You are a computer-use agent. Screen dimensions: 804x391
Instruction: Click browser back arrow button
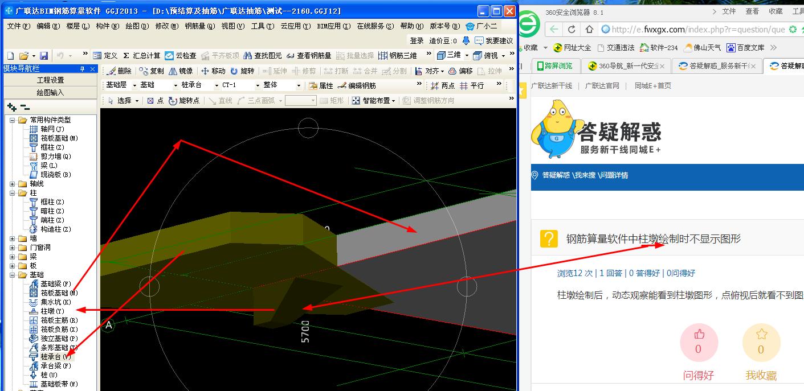pyautogui.click(x=553, y=30)
